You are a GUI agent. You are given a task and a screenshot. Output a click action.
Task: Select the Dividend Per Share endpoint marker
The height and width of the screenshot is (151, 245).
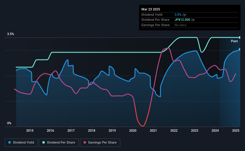click(x=240, y=37)
